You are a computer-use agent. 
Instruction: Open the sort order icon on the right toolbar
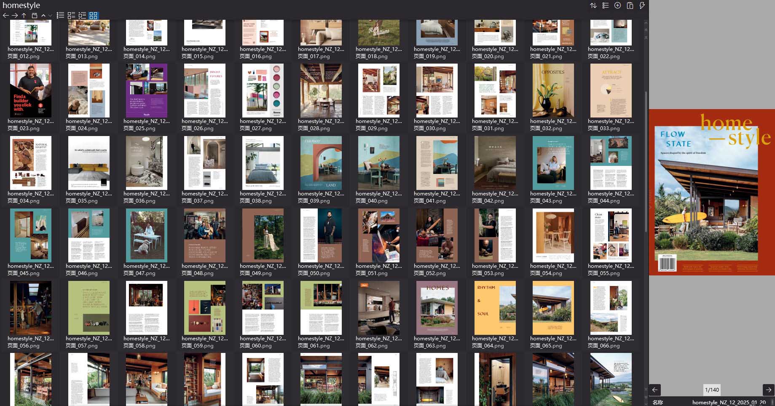coord(593,5)
